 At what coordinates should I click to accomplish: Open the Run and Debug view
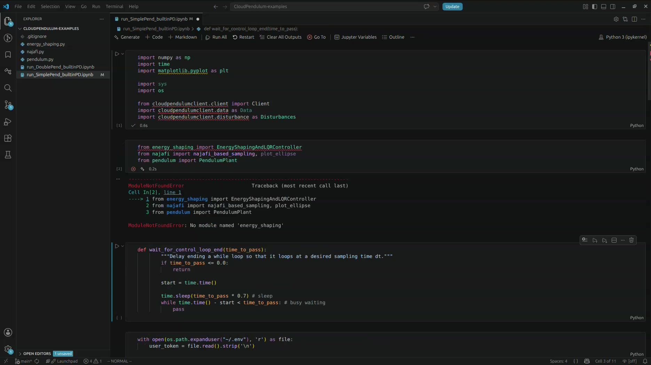(x=8, y=122)
